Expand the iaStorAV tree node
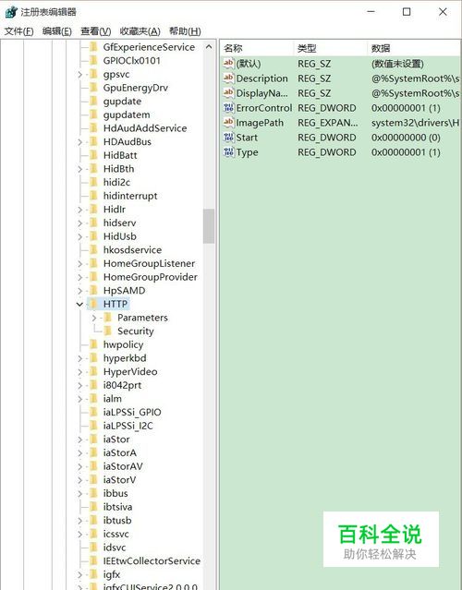462x590 pixels. 79,466
